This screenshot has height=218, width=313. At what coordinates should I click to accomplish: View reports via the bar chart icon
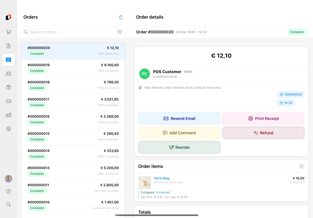[x=8, y=115]
